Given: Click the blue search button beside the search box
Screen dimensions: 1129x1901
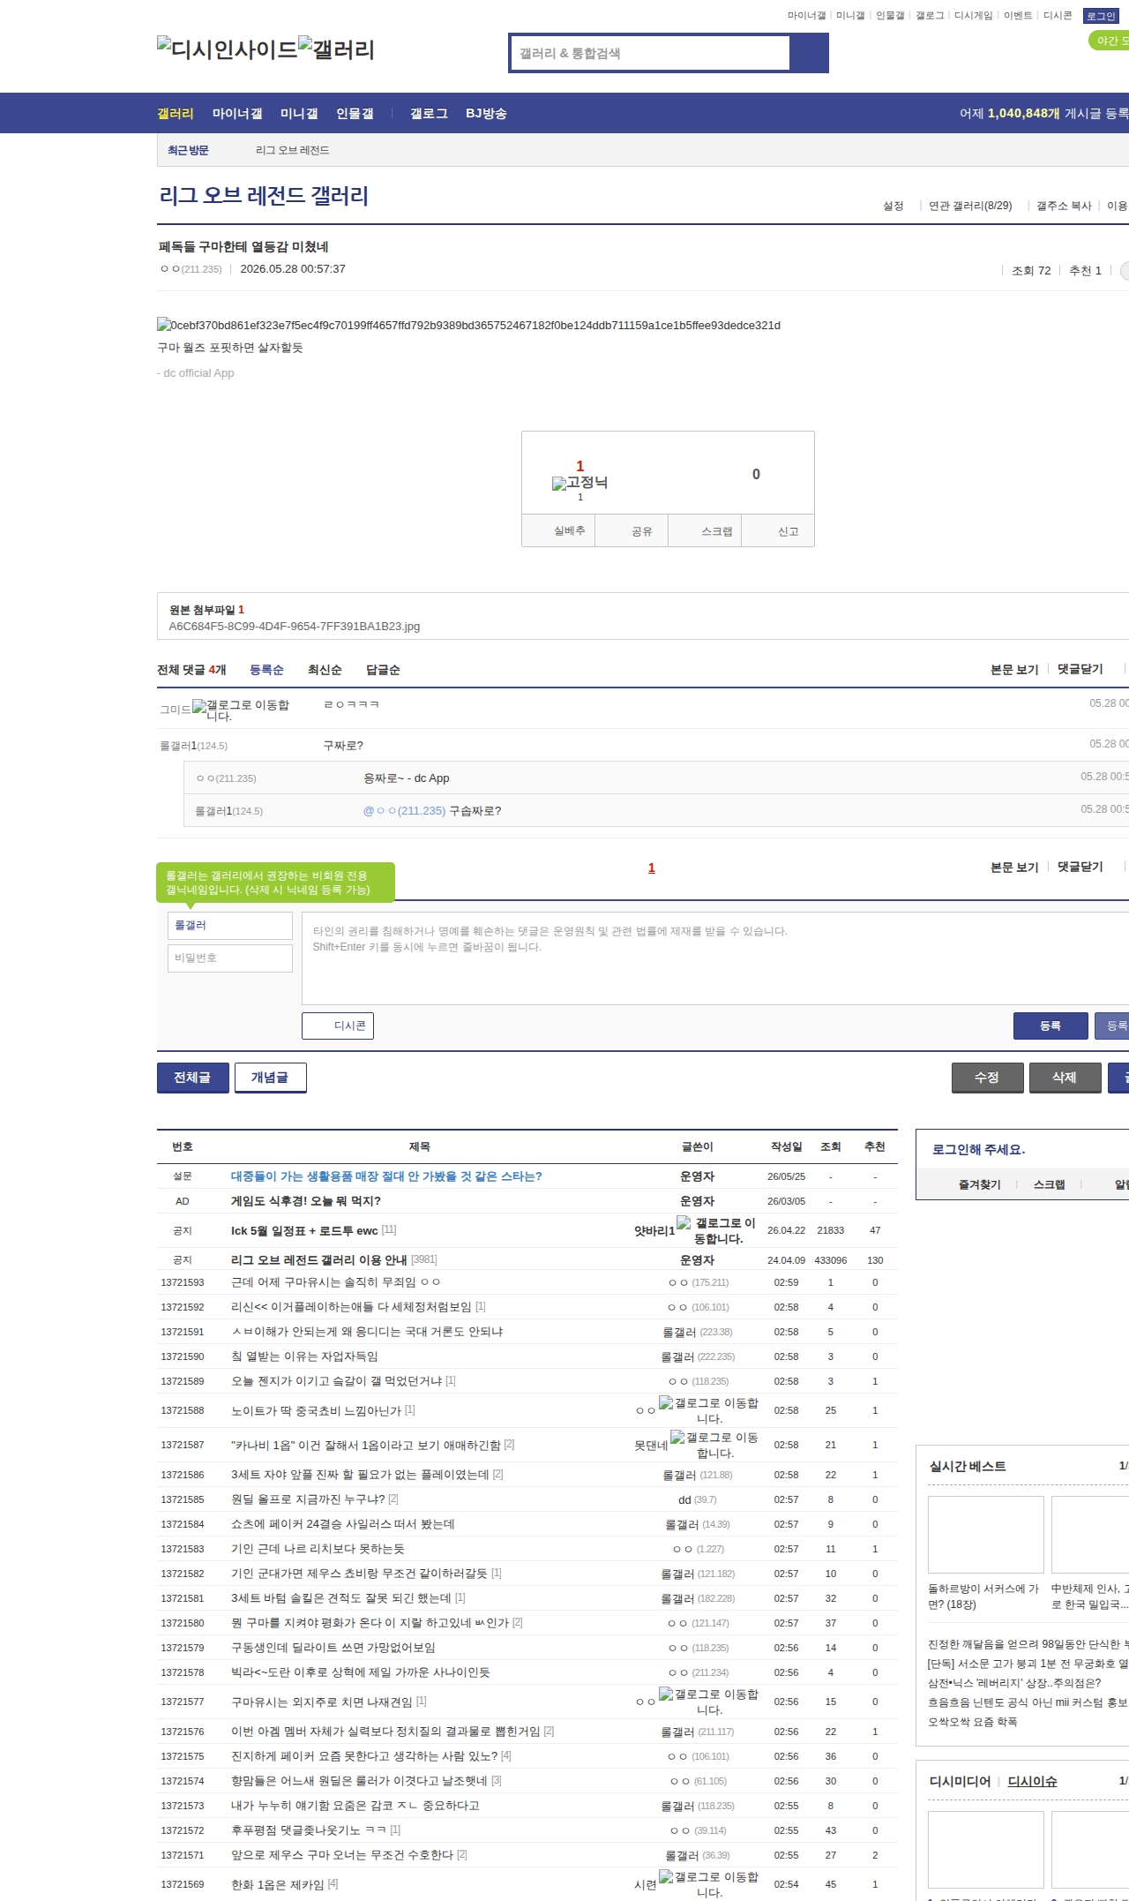Looking at the screenshot, I should coord(810,53).
